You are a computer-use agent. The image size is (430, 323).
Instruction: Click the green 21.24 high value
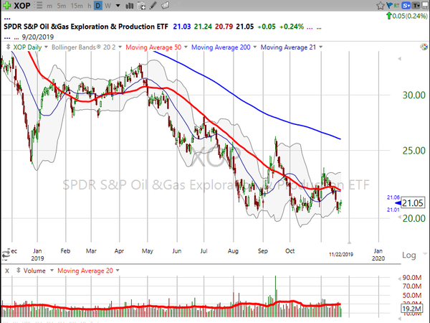203,27
